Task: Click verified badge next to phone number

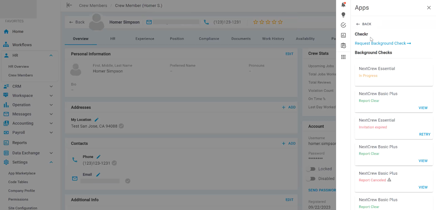Action: click(114, 163)
